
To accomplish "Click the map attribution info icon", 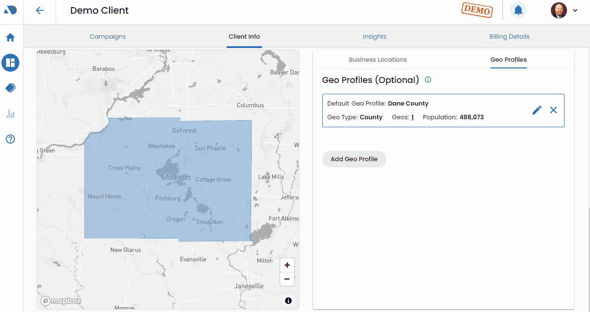I will pos(288,301).
